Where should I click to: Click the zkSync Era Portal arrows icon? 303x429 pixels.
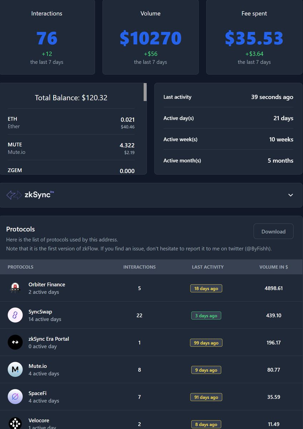pyautogui.click(x=15, y=342)
